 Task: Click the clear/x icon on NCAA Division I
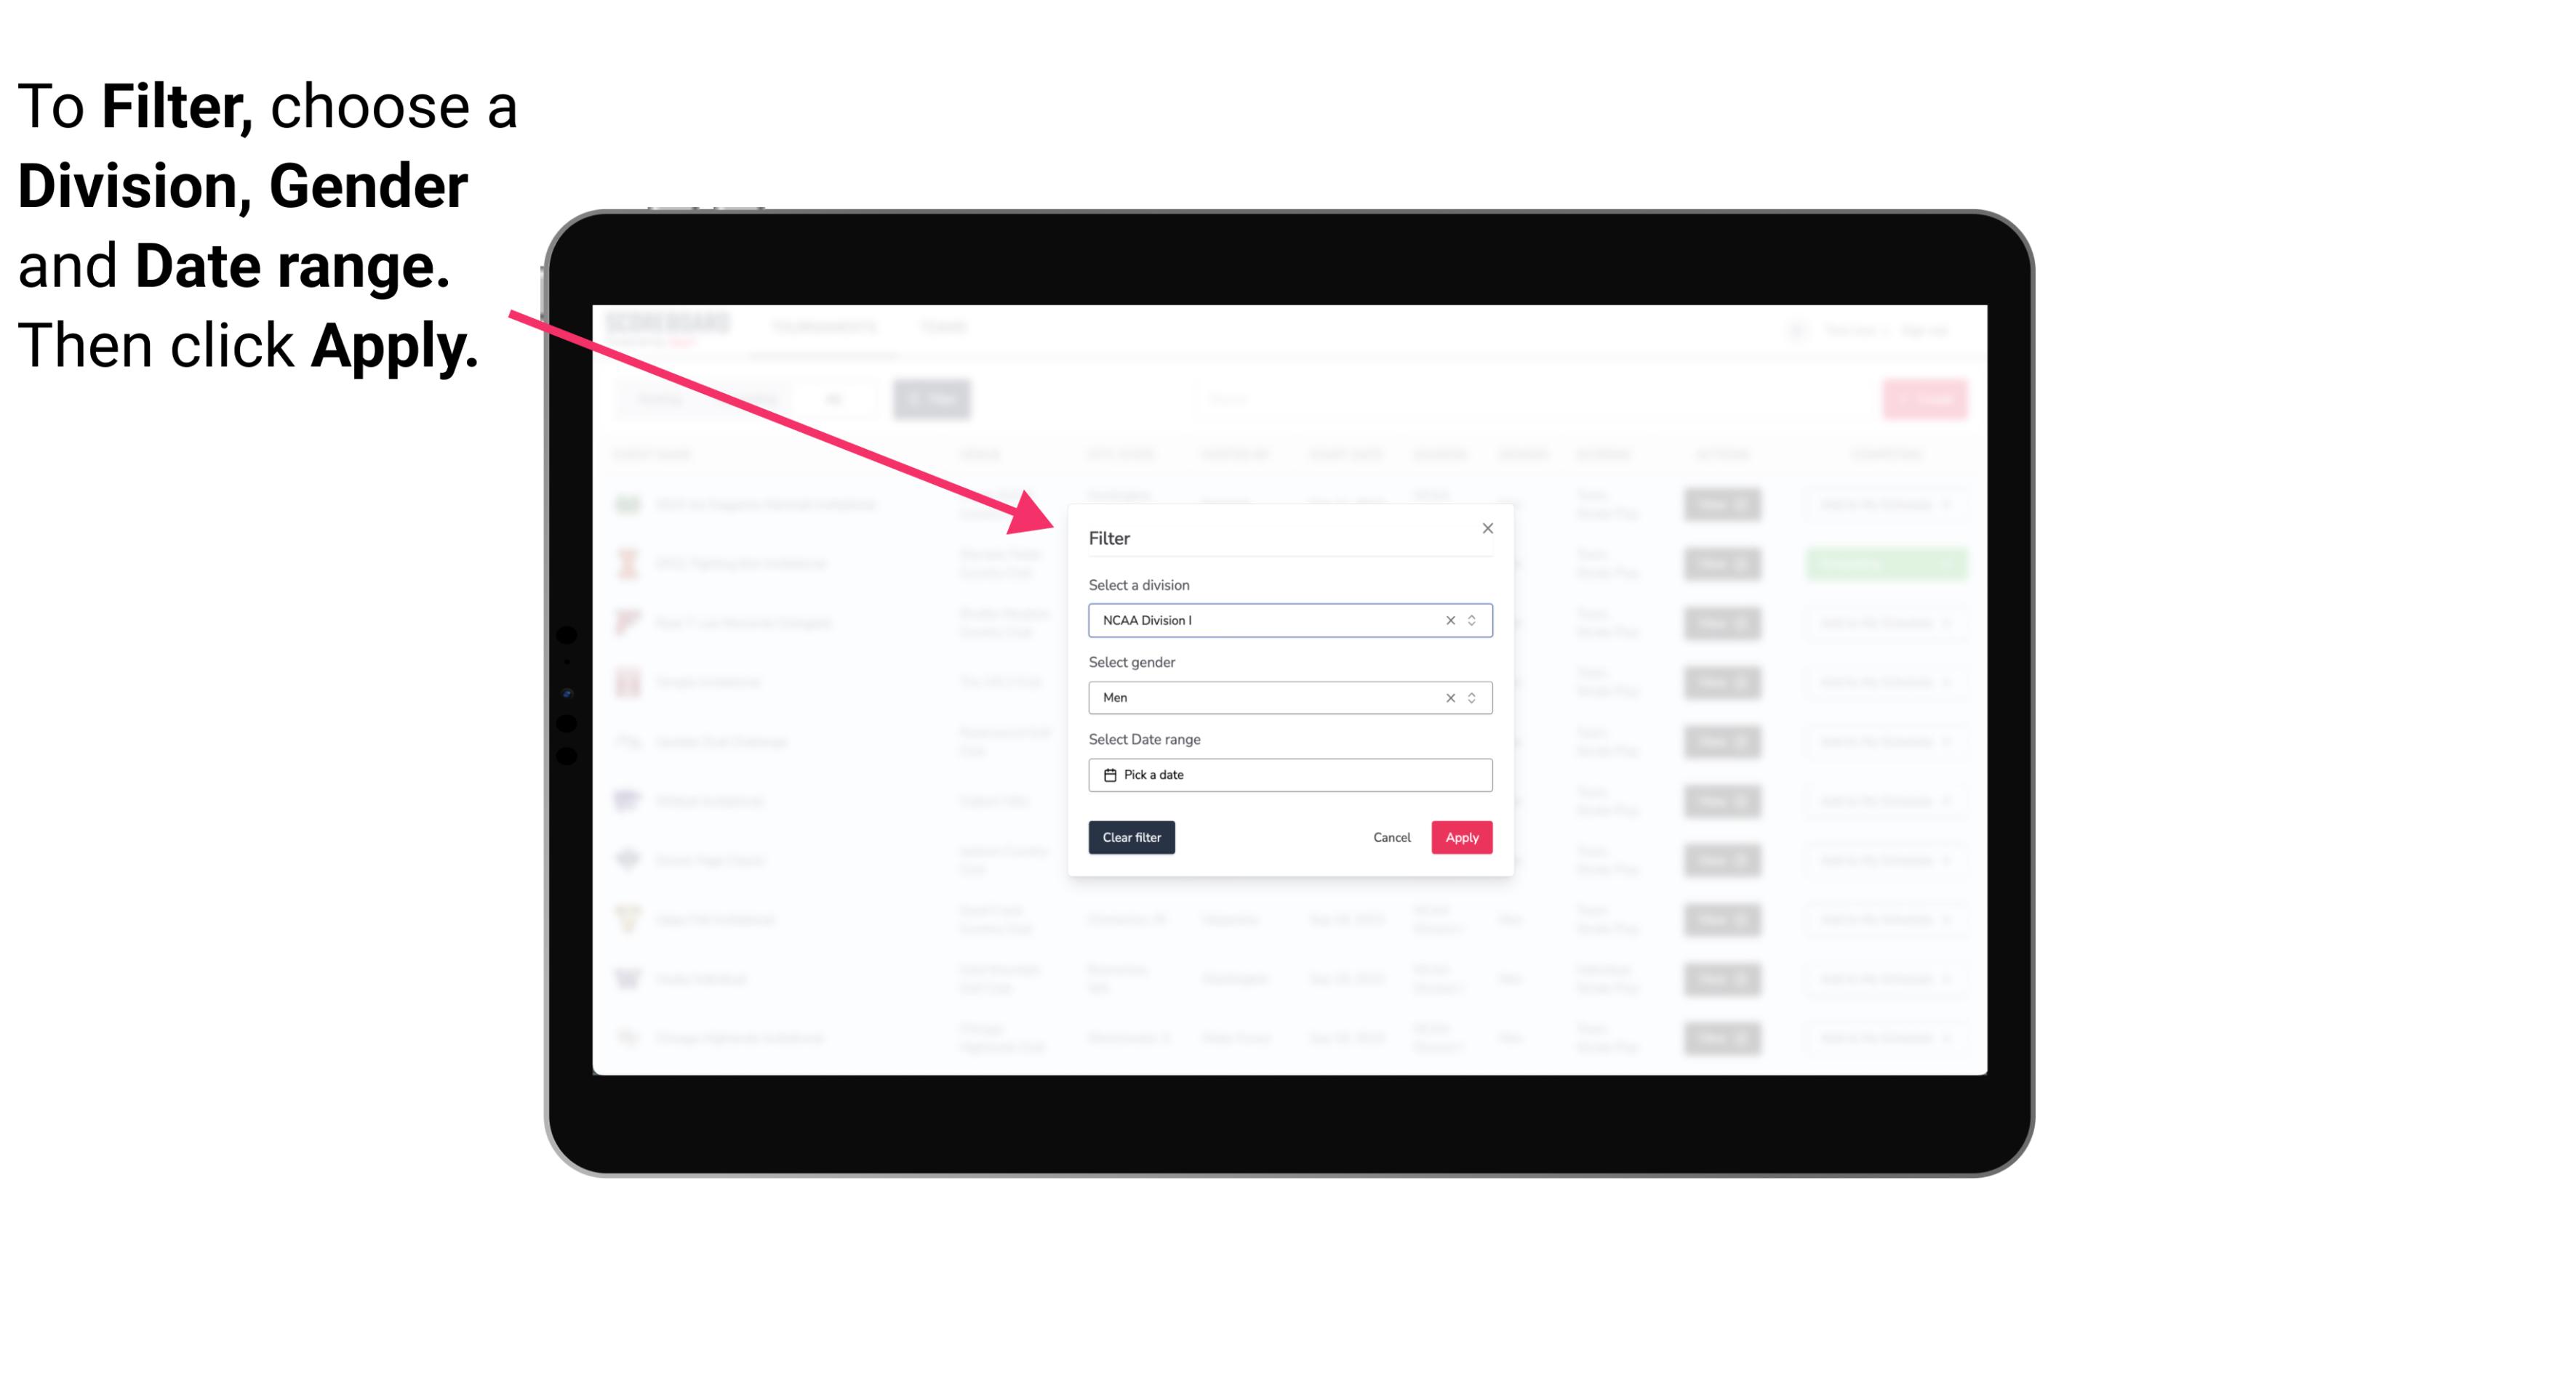point(1447,619)
